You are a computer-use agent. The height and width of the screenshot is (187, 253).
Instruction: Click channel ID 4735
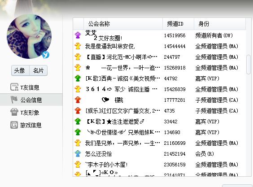(x=169, y=111)
